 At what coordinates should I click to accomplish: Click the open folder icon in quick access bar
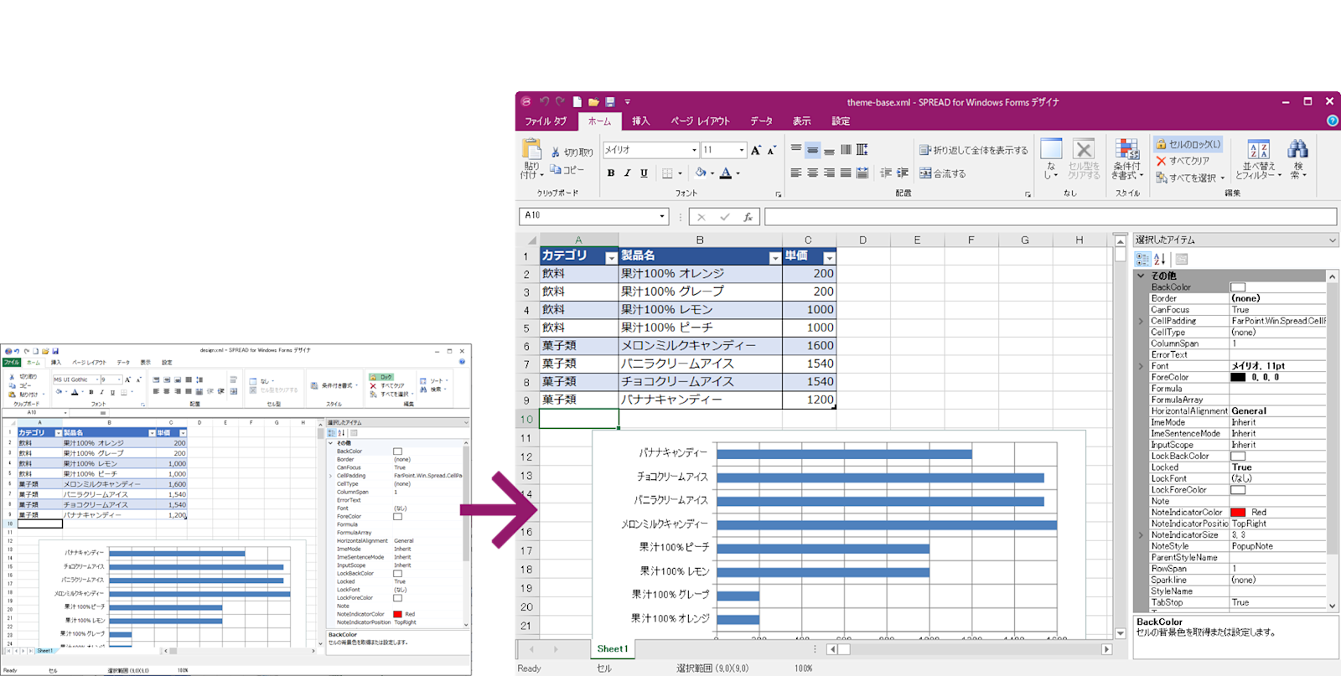coord(593,102)
